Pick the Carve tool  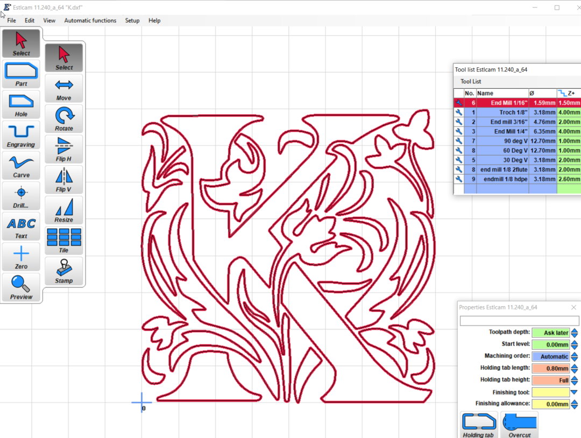22,165
